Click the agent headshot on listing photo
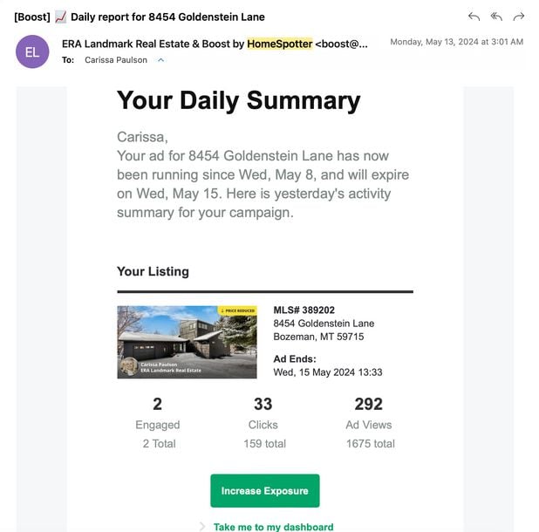 tap(130, 366)
